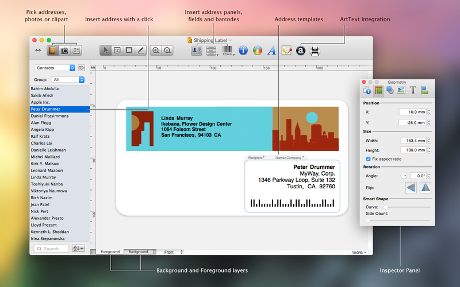The image size is (460, 287).
Task: Select the arrow selection tool
Action: coord(106,51)
